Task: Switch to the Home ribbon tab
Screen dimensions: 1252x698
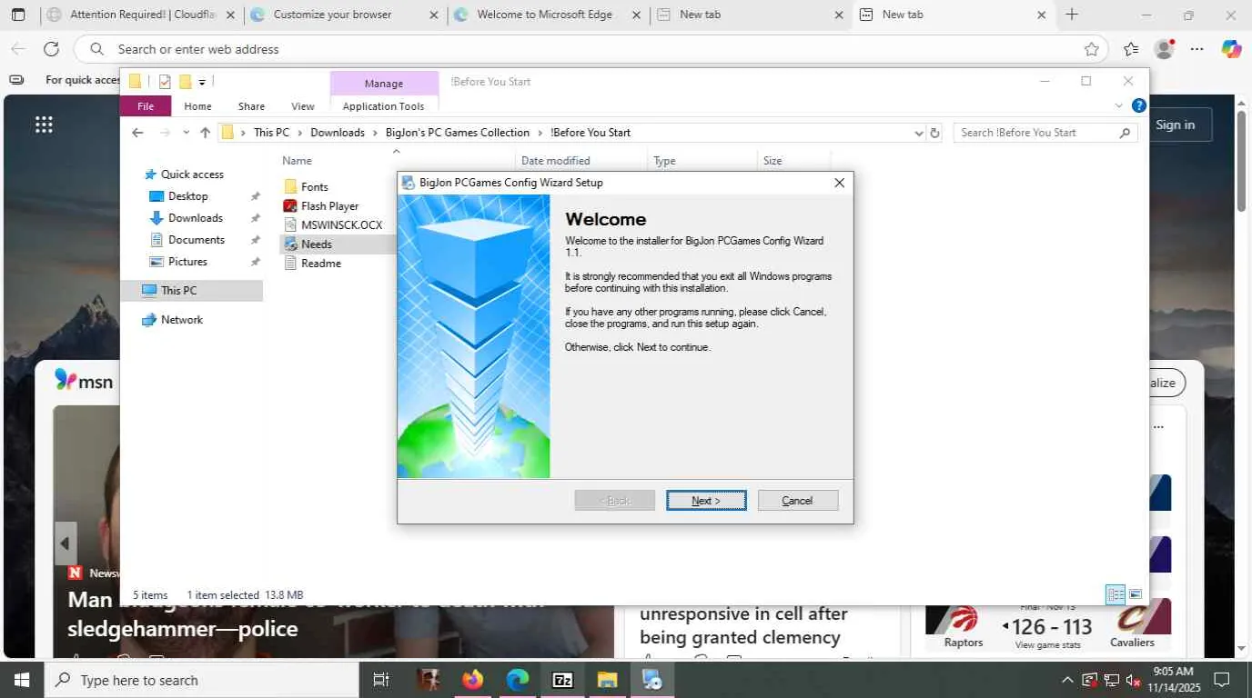Action: tap(197, 106)
